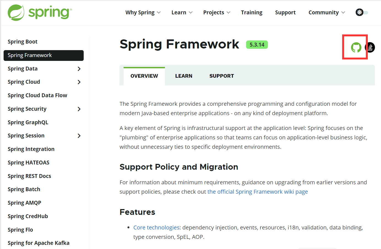The height and width of the screenshot is (249, 381).
Task: Select Spring Boot in the sidebar
Action: click(23, 42)
